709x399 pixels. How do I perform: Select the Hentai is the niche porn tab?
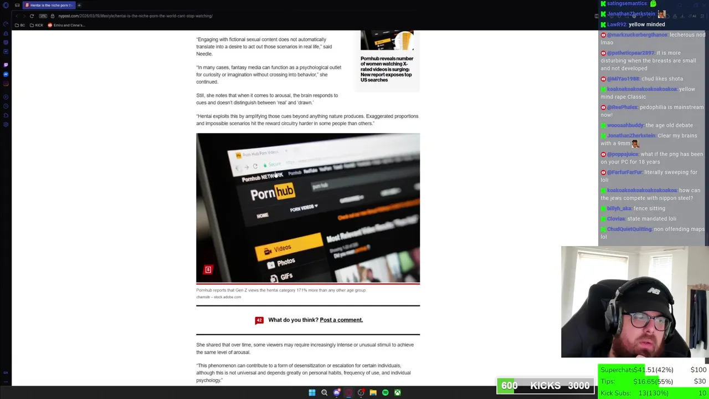(49, 5)
